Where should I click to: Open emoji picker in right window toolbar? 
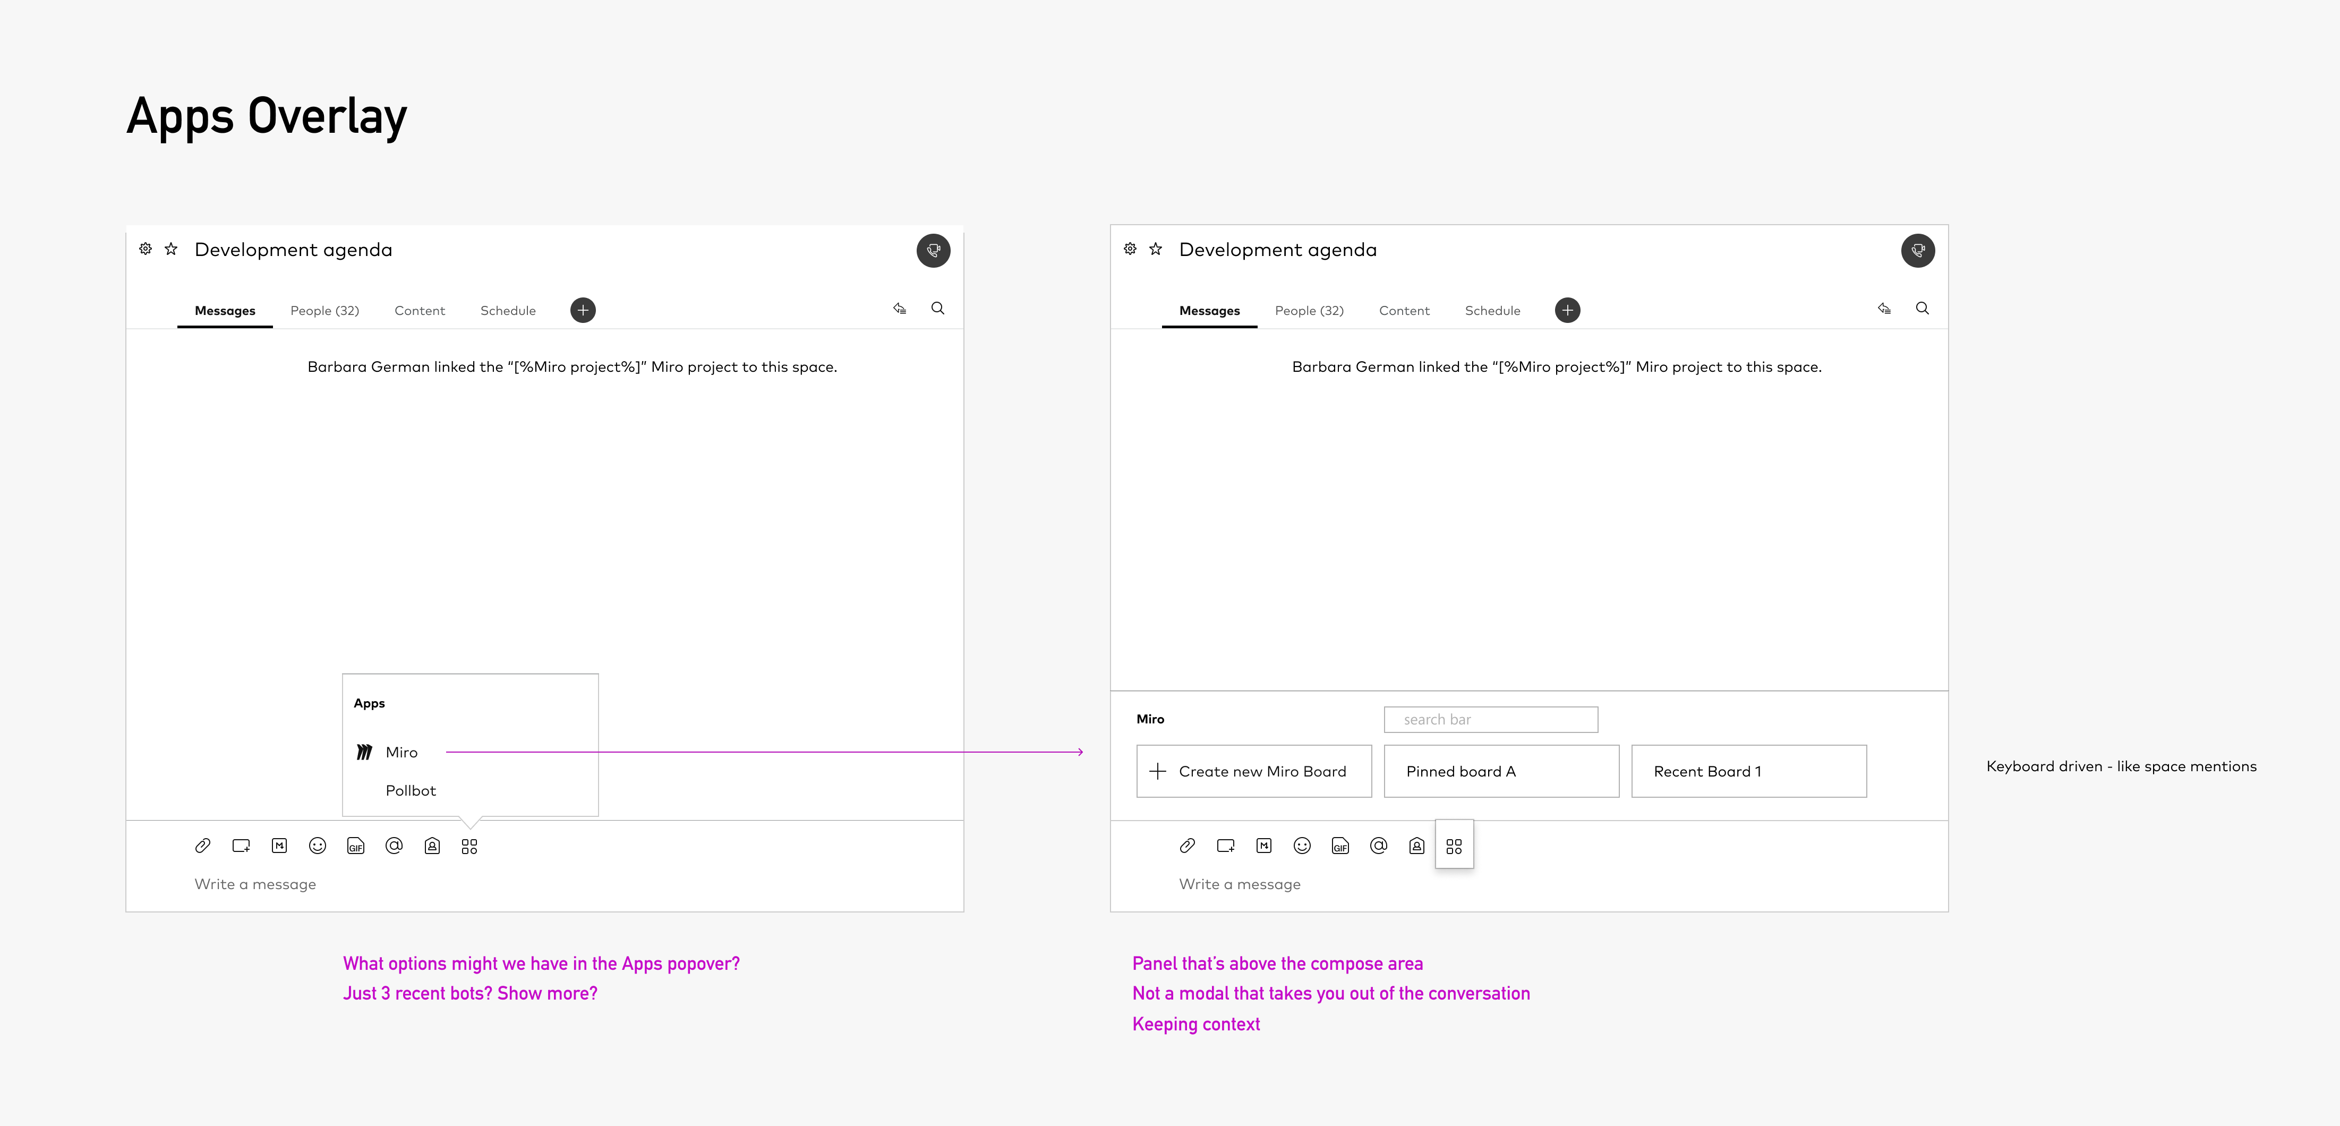click(x=1302, y=845)
